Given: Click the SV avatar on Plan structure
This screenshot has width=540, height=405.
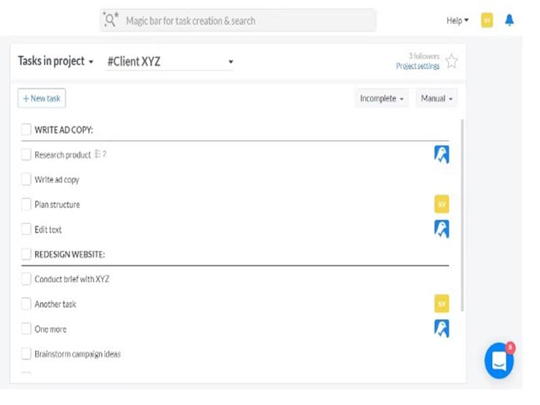Looking at the screenshot, I should pos(441,204).
